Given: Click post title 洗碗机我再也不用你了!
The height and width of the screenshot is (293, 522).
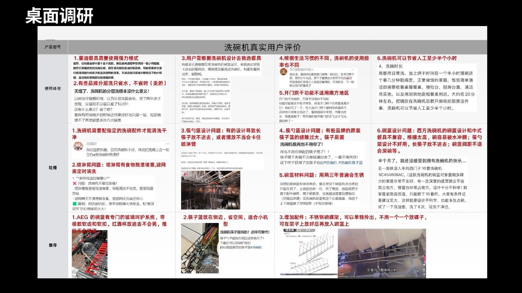Looking at the screenshot, I should pyautogui.click(x=301, y=144).
